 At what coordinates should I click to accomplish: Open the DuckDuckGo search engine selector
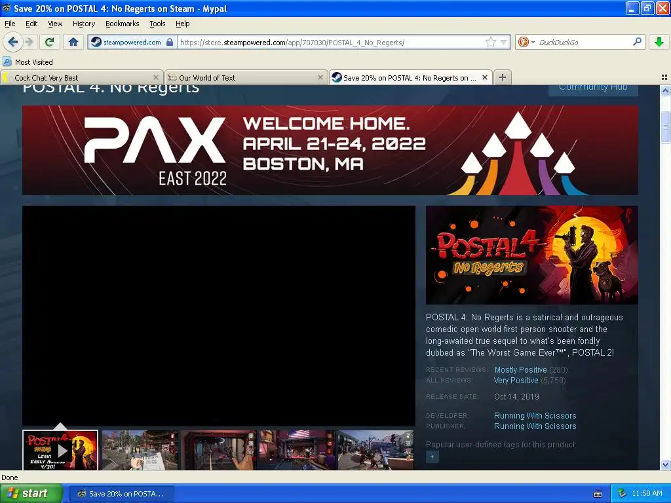pyautogui.click(x=526, y=42)
